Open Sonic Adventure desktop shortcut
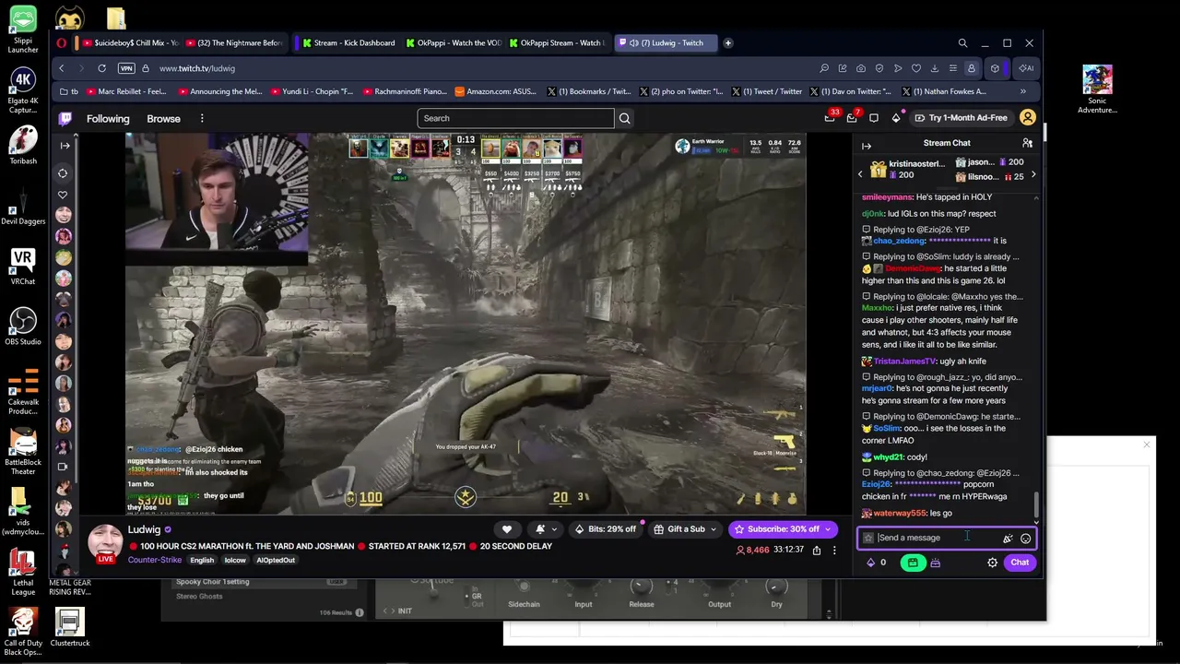 tap(1097, 89)
